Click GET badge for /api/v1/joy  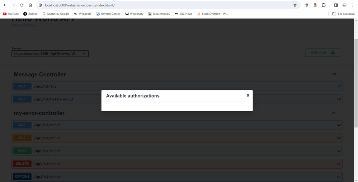point(22,86)
